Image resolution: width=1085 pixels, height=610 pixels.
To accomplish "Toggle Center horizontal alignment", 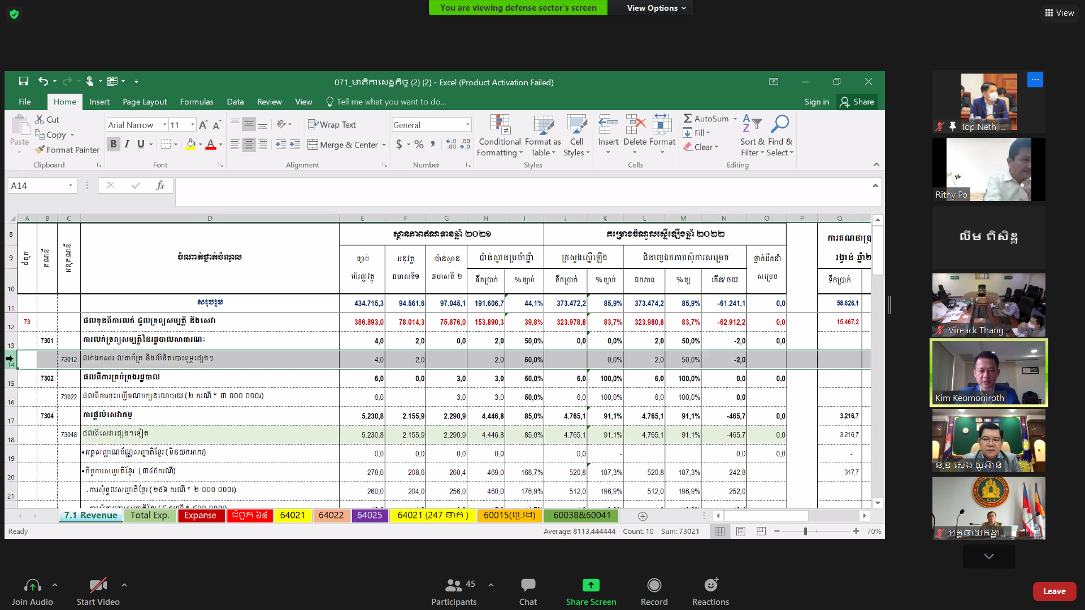I will click(x=249, y=145).
